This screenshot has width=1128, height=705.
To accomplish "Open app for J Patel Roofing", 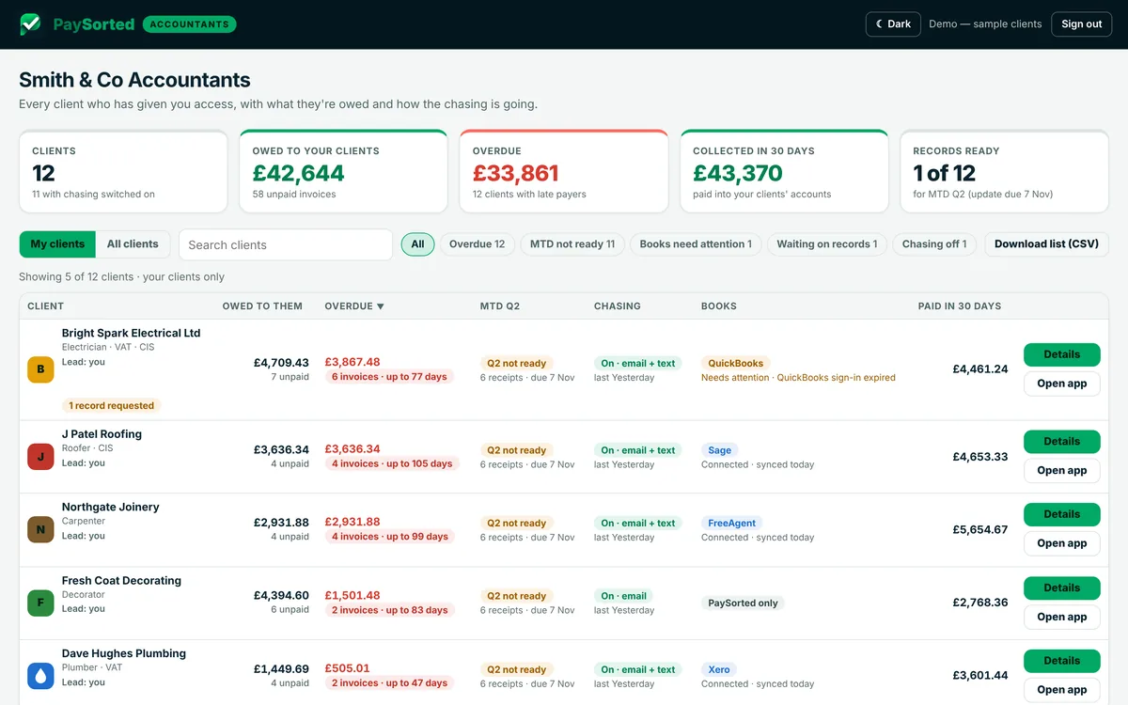I will coord(1062,471).
